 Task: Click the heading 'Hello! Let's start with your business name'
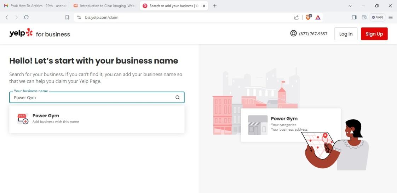(93, 61)
